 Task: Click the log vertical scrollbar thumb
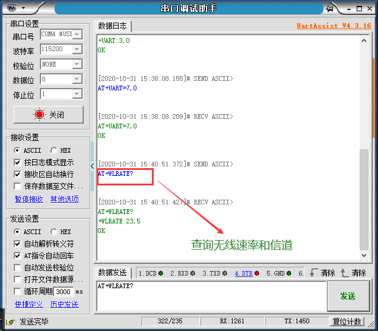click(364, 200)
